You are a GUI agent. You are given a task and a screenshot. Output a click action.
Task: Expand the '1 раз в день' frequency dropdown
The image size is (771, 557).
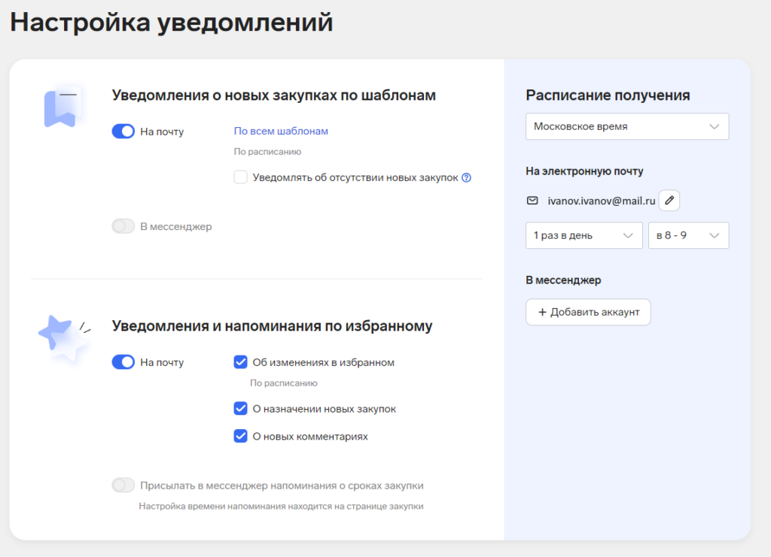tap(584, 235)
